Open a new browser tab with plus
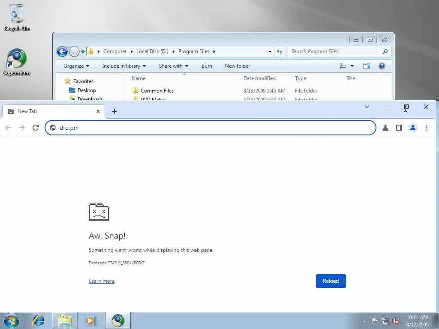 114,111
